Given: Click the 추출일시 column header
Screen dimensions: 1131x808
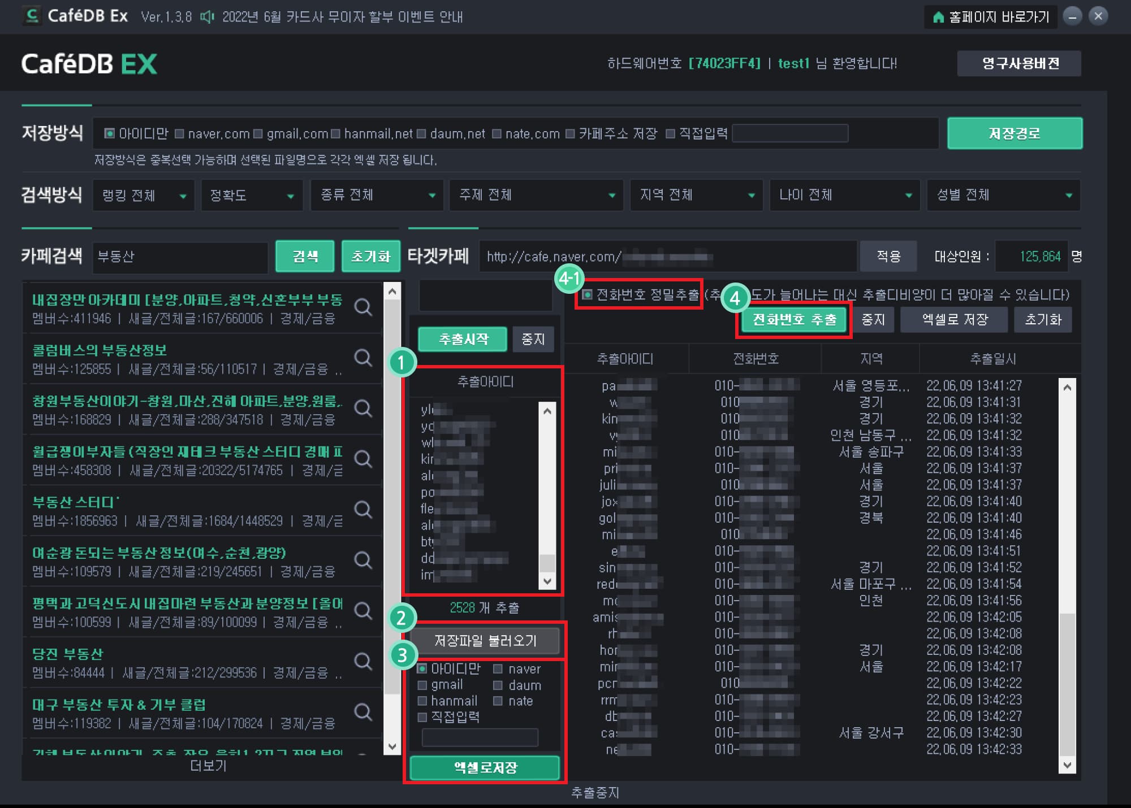Looking at the screenshot, I should [993, 359].
